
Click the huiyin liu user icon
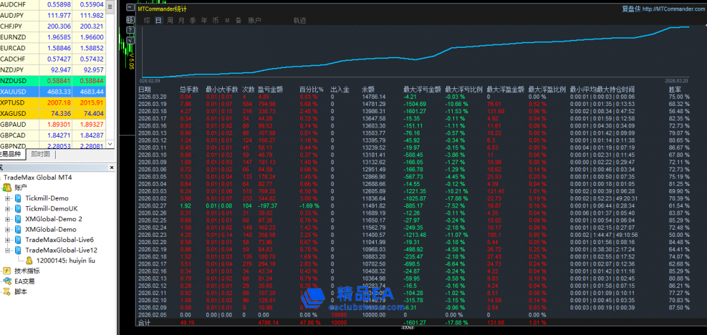coord(29,260)
